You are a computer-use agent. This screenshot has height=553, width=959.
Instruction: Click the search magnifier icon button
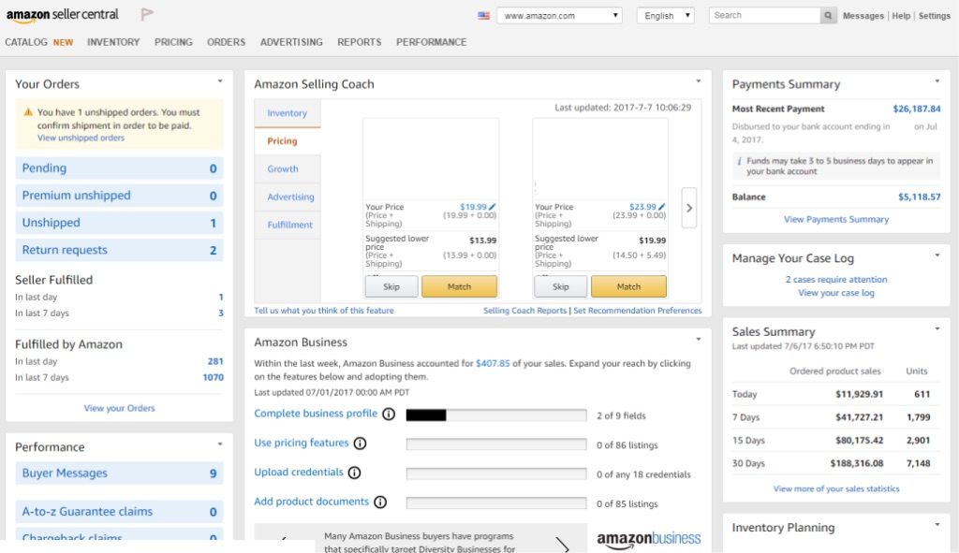(828, 15)
